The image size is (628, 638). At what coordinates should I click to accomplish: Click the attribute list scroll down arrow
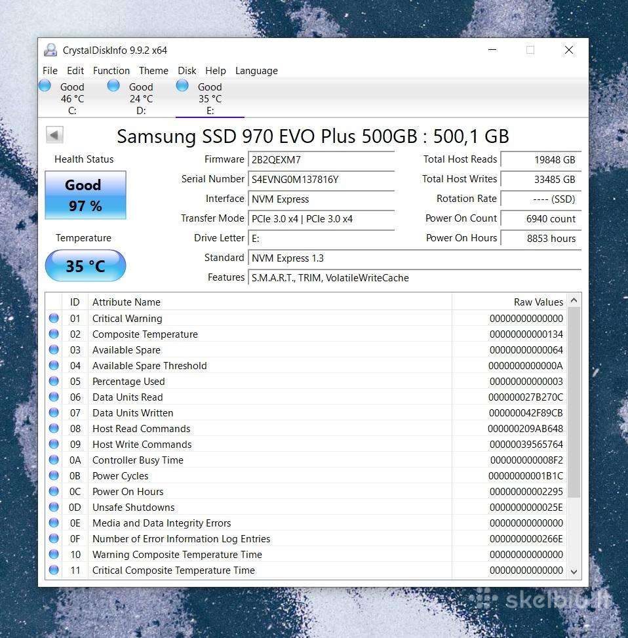click(x=574, y=572)
